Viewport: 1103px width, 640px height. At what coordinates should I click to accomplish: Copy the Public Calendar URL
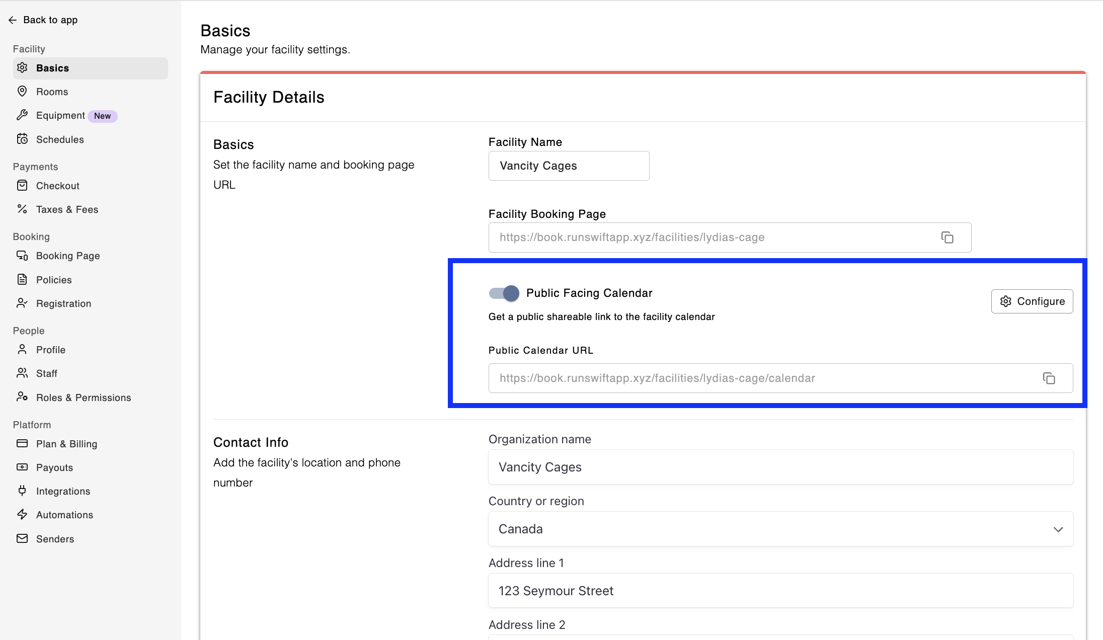pos(1049,378)
